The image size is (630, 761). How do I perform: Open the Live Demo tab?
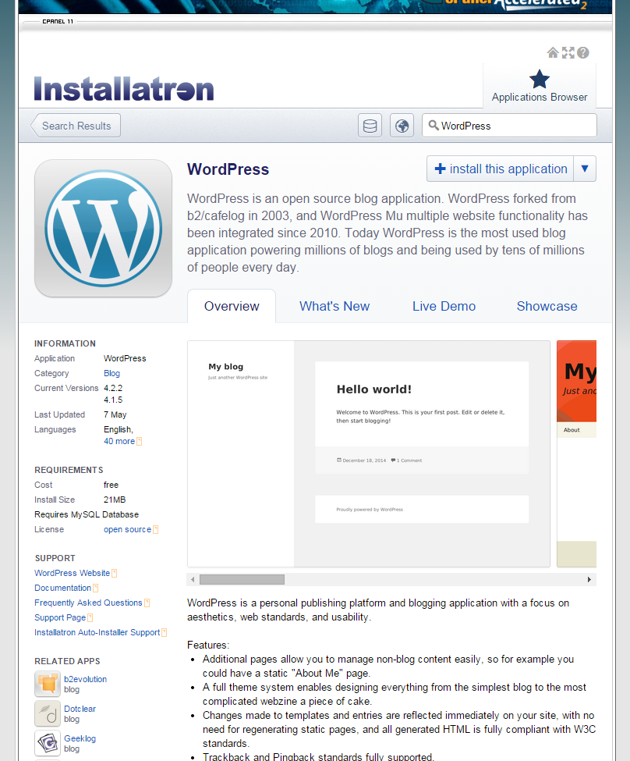click(444, 306)
